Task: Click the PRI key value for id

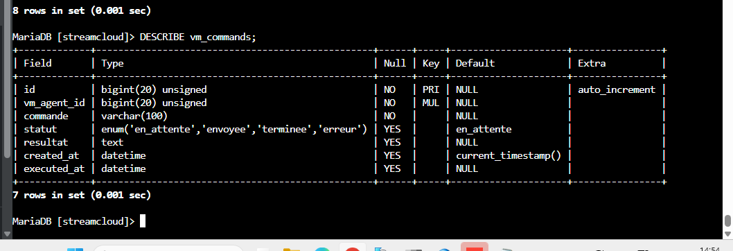Action: coord(430,89)
